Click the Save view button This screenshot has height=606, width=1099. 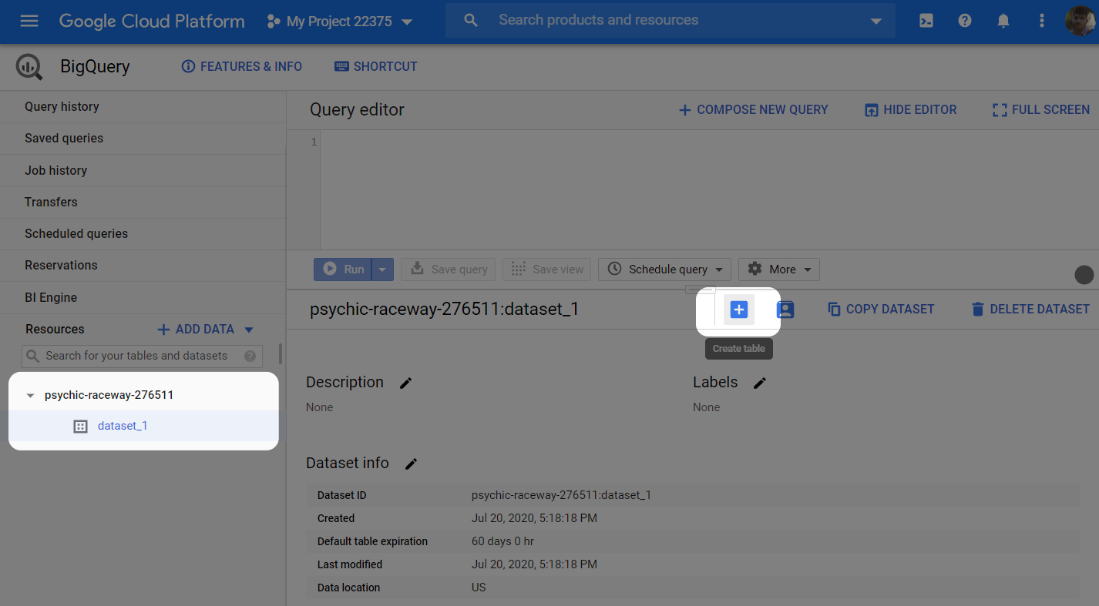click(x=547, y=270)
